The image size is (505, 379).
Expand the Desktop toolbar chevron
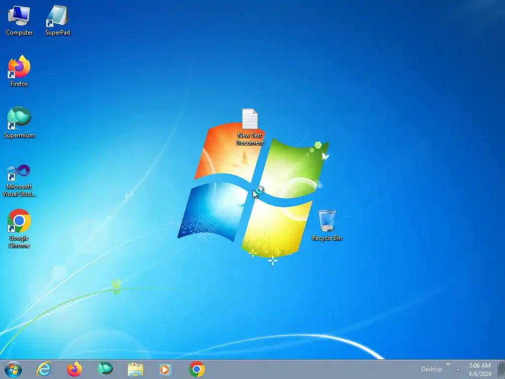(x=448, y=364)
